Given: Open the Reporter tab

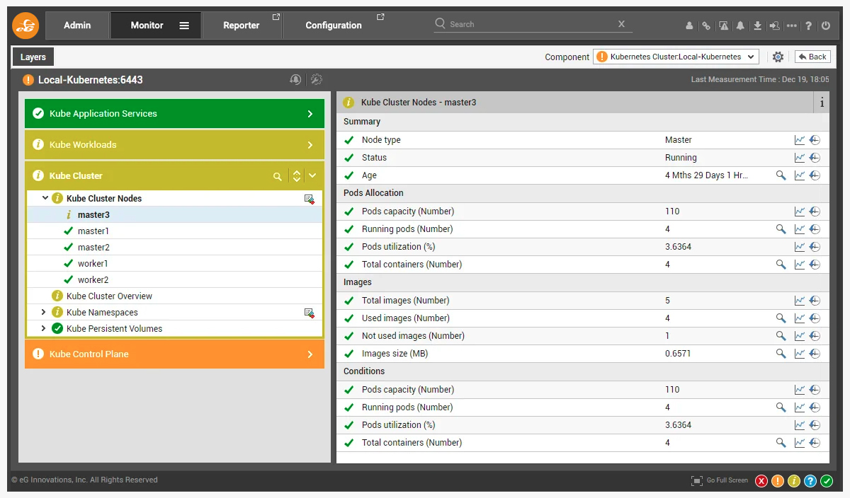Looking at the screenshot, I should click(242, 25).
